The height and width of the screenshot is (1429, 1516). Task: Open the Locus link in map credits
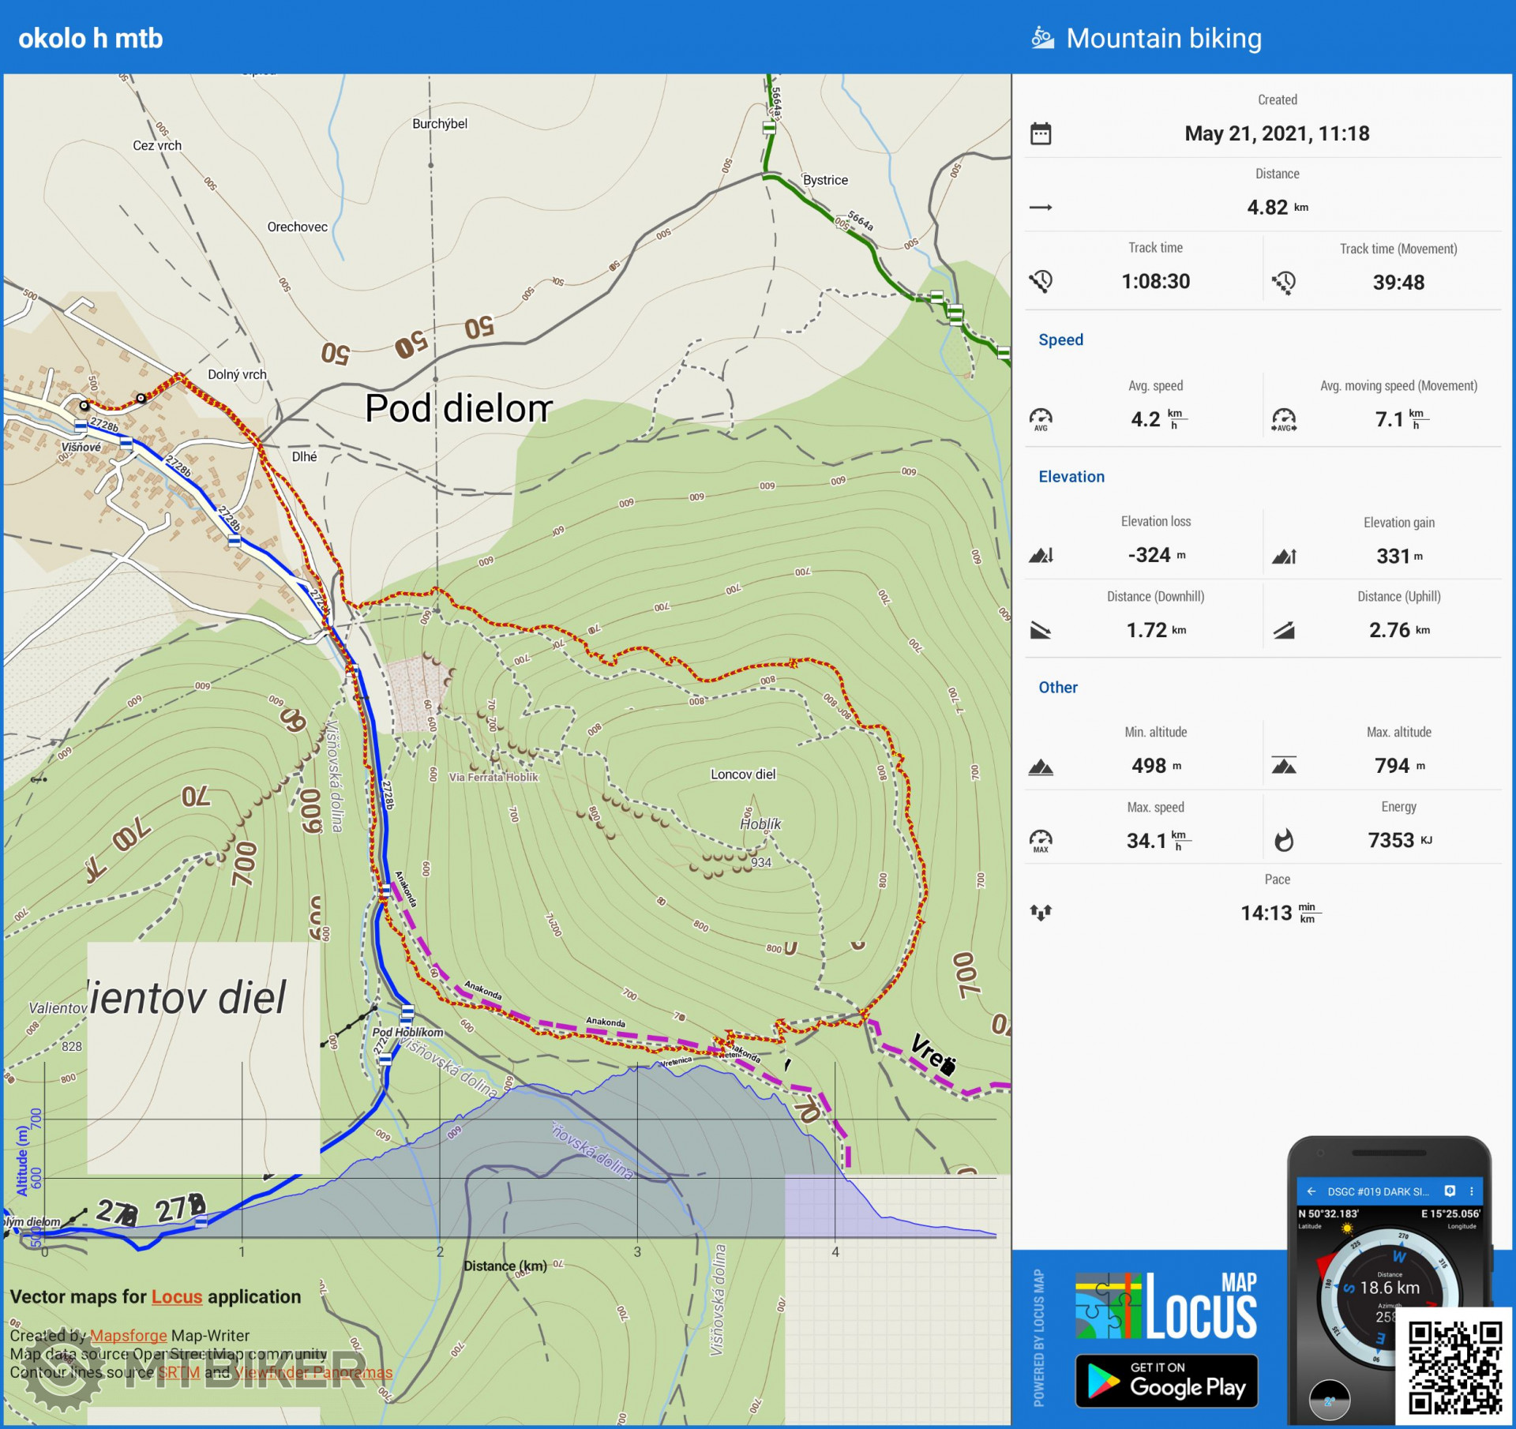pos(177,1296)
